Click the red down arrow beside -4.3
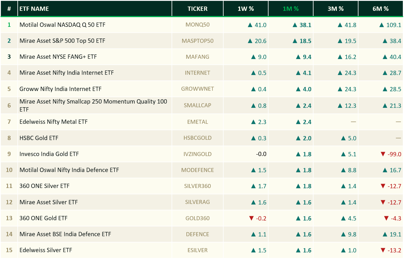This screenshot has height=259, width=404. coord(386,218)
